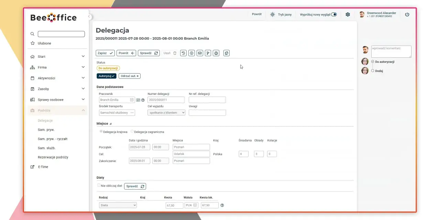Send delegation via envelope icon
Screen dimensions: 440x220
point(200,53)
